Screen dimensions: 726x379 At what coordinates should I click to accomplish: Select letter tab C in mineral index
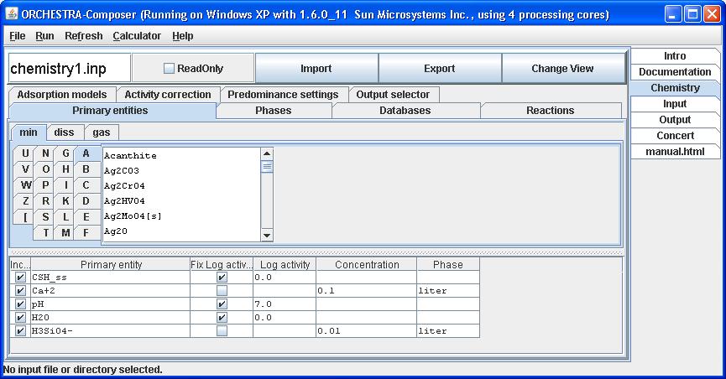(86, 185)
